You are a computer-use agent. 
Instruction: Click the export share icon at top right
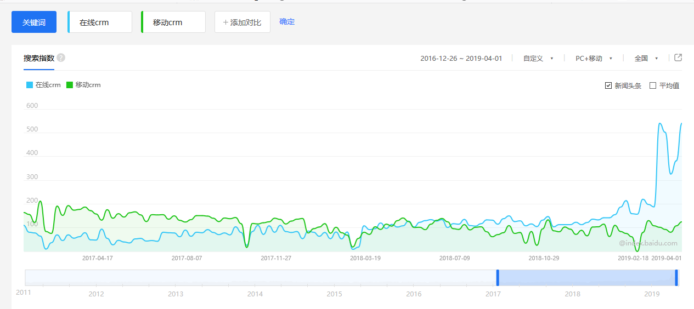click(x=678, y=58)
